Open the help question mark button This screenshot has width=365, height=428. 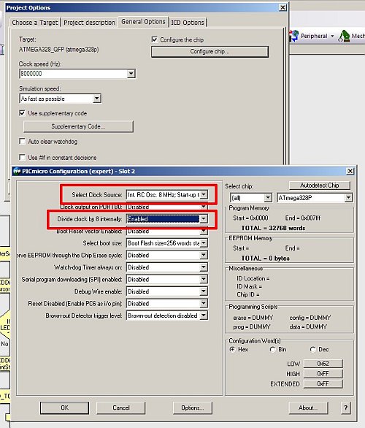pos(346,408)
